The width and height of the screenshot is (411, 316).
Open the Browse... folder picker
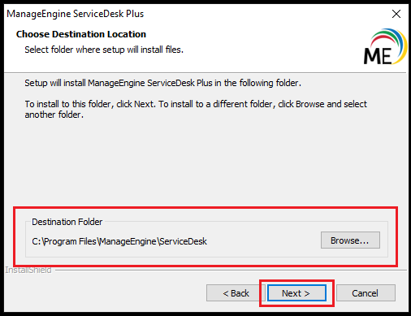[x=350, y=240]
